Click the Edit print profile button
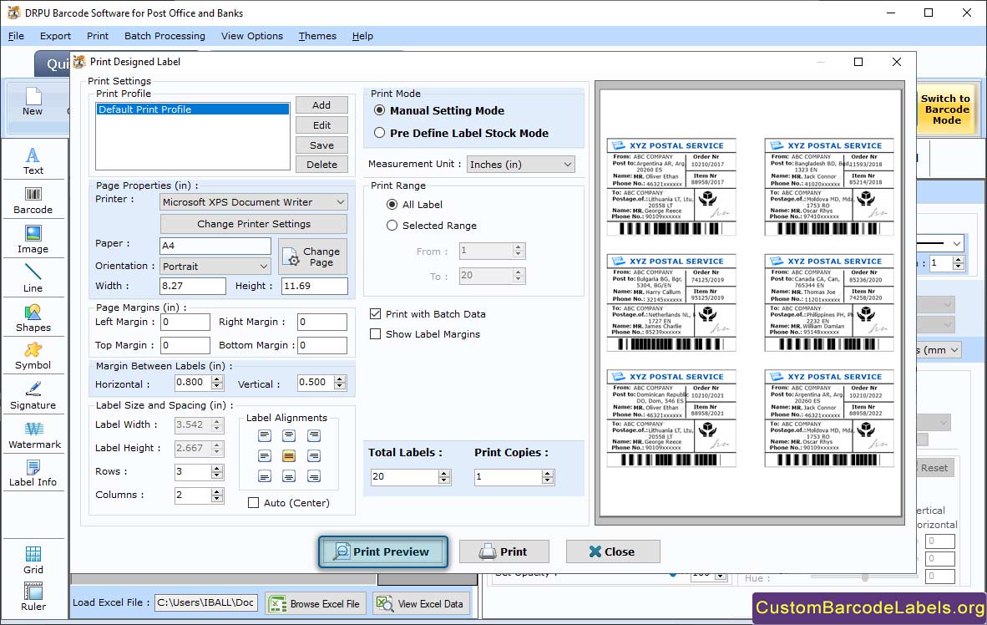The width and height of the screenshot is (987, 625). (x=321, y=125)
